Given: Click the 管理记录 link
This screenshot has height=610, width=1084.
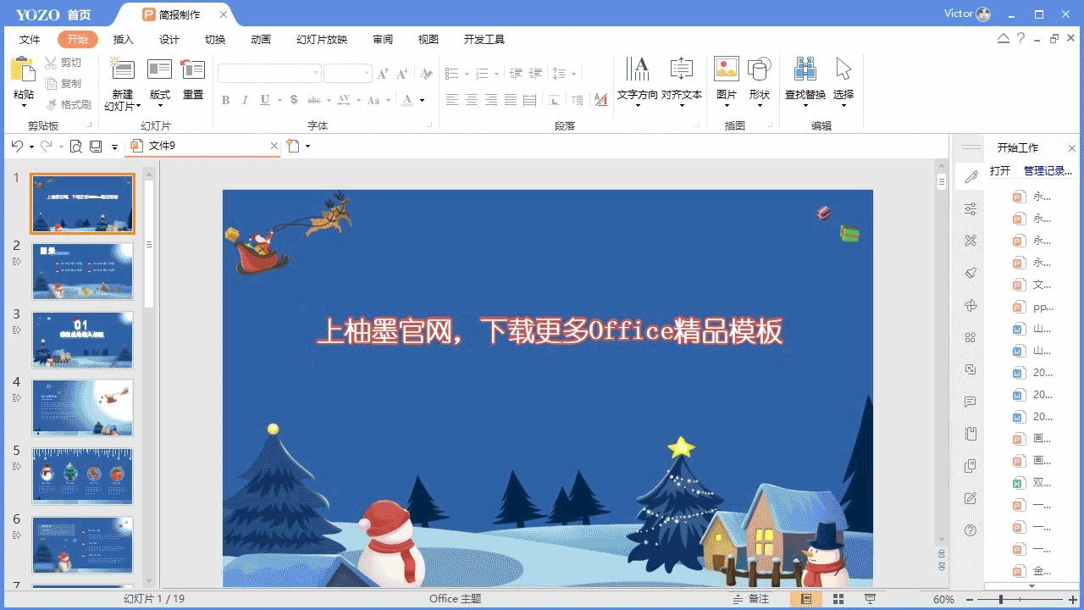Looking at the screenshot, I should coord(1048,171).
